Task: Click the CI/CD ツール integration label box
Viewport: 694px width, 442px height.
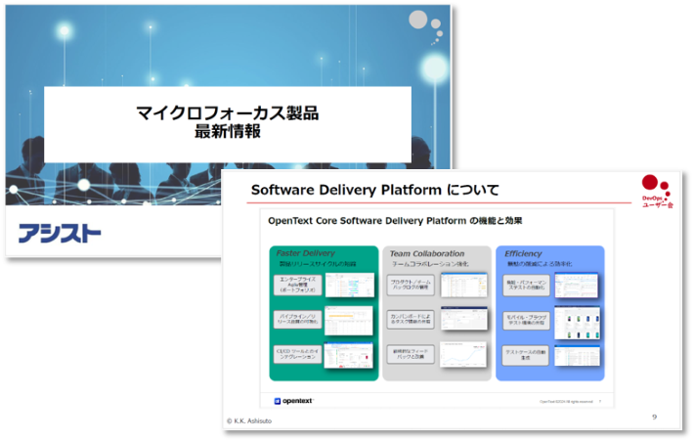Action: [x=297, y=355]
